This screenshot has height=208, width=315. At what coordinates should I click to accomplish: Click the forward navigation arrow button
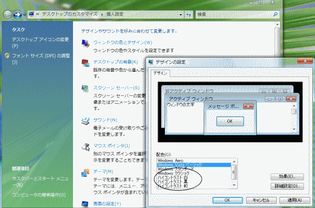click(x=17, y=15)
